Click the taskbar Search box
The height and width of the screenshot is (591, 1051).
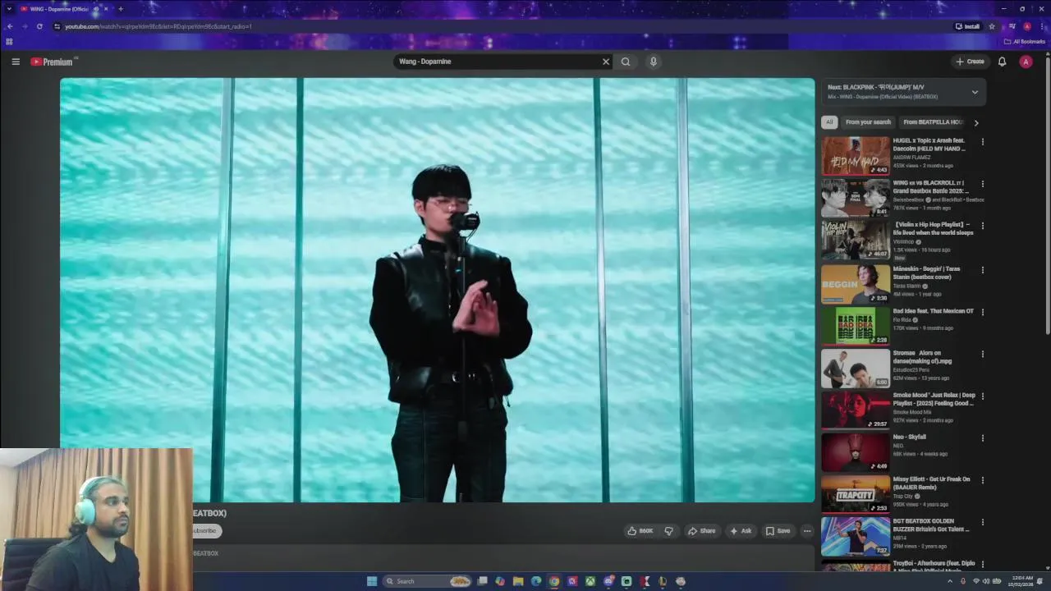coord(427,581)
